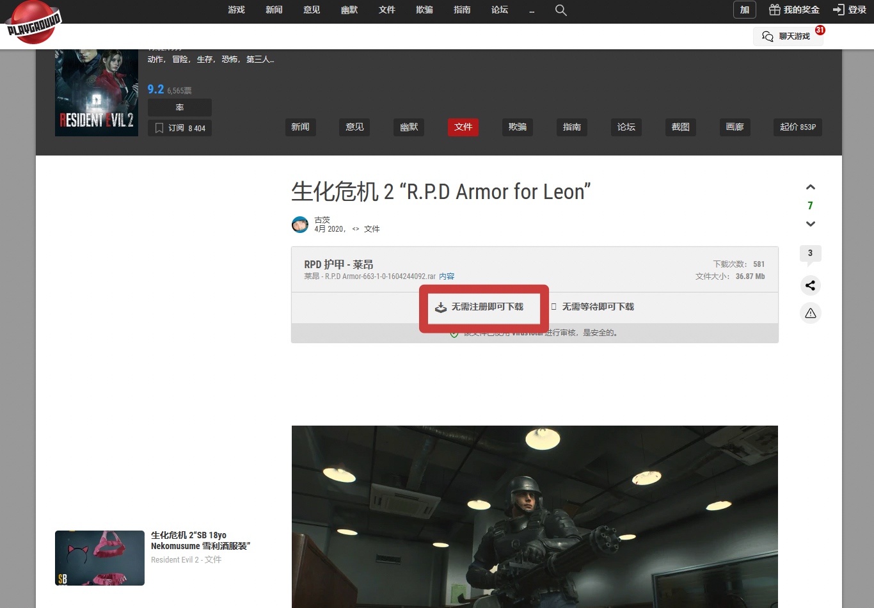Viewport: 874px width, 608px height.
Task: Open the search magnifier icon
Action: click(561, 10)
